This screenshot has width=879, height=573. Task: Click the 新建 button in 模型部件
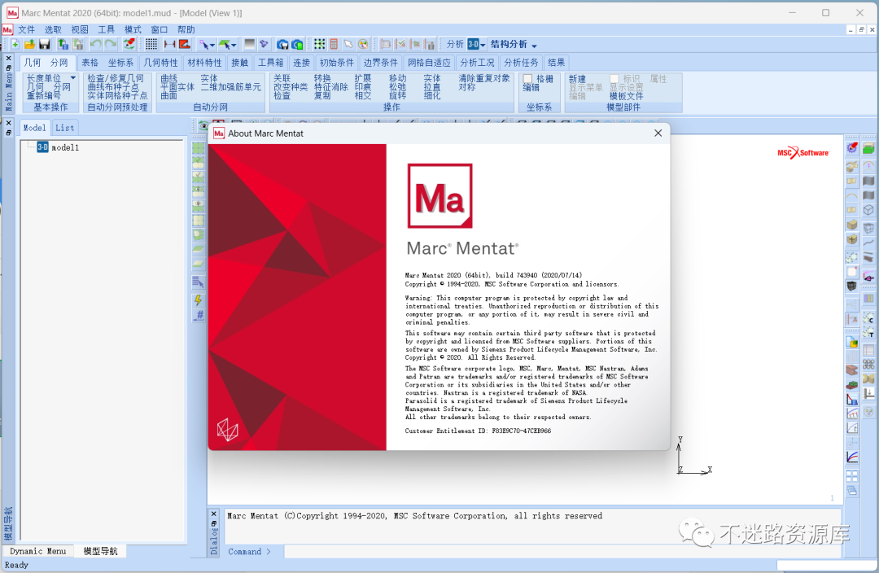[577, 79]
